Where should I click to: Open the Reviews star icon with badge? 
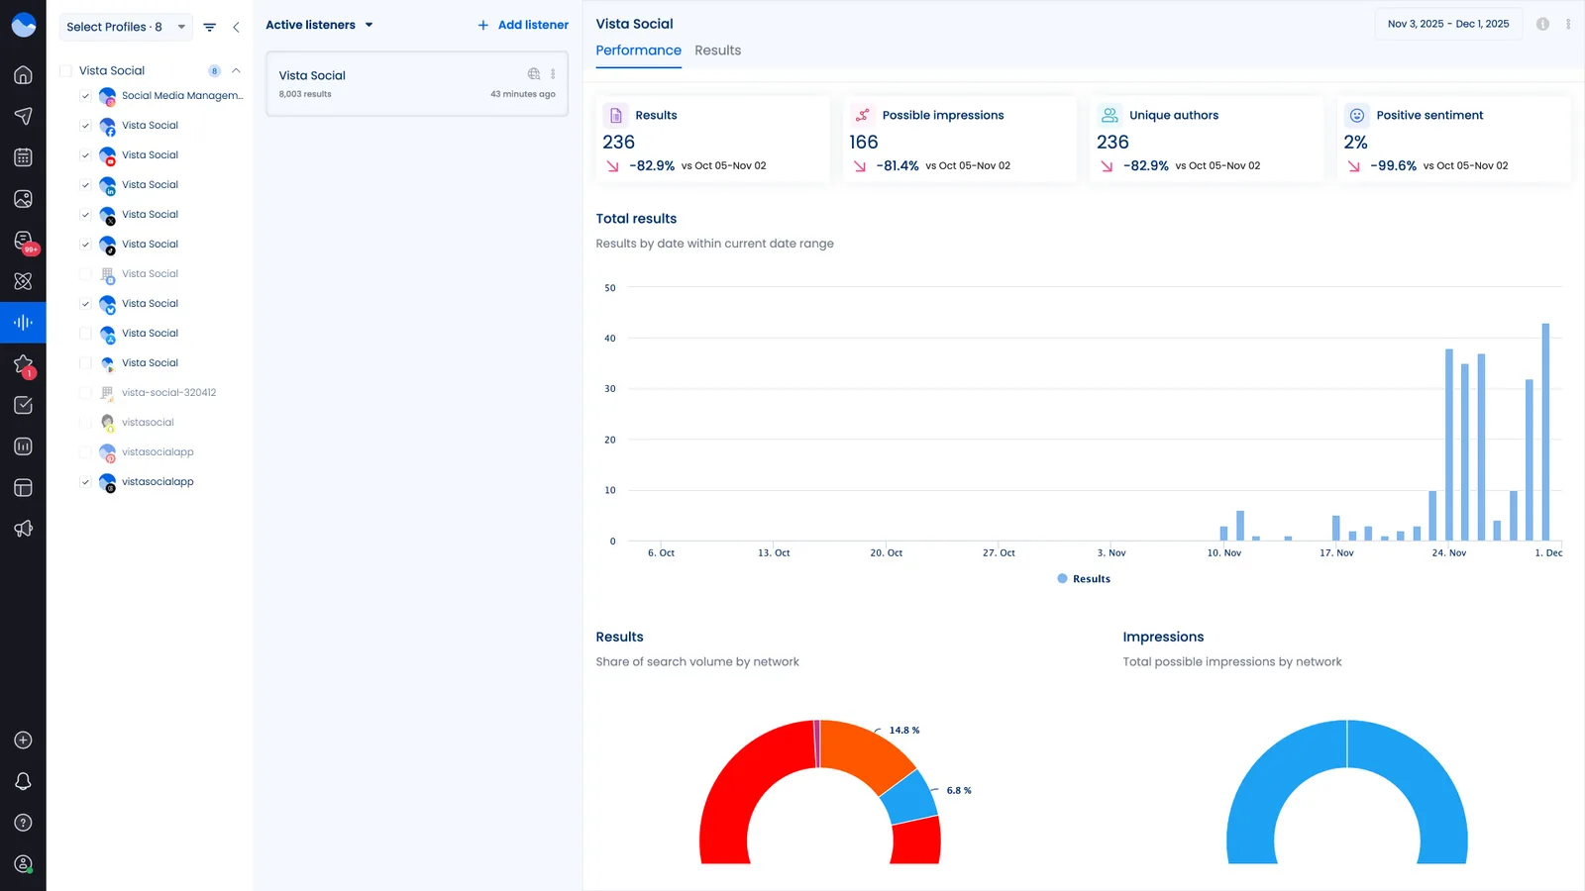[23, 364]
